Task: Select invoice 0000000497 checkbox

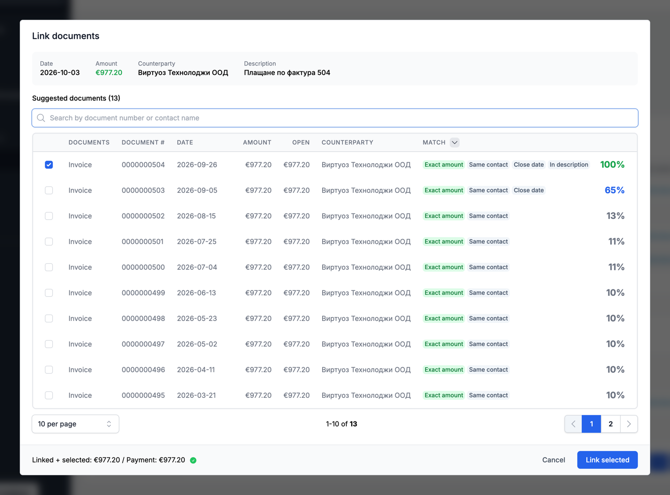Action: (x=49, y=344)
